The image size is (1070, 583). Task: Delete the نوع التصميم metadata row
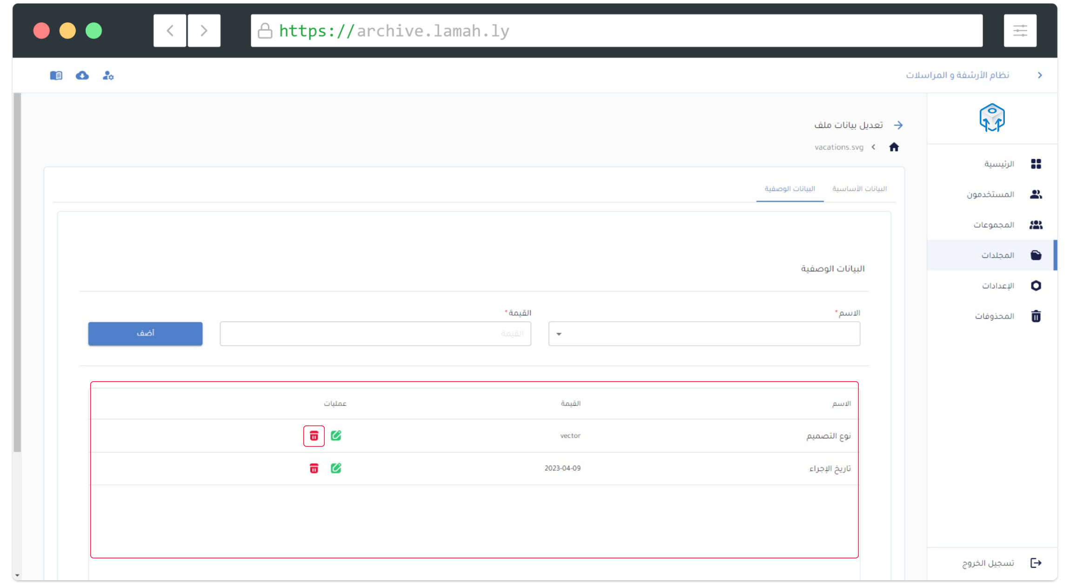[314, 436]
